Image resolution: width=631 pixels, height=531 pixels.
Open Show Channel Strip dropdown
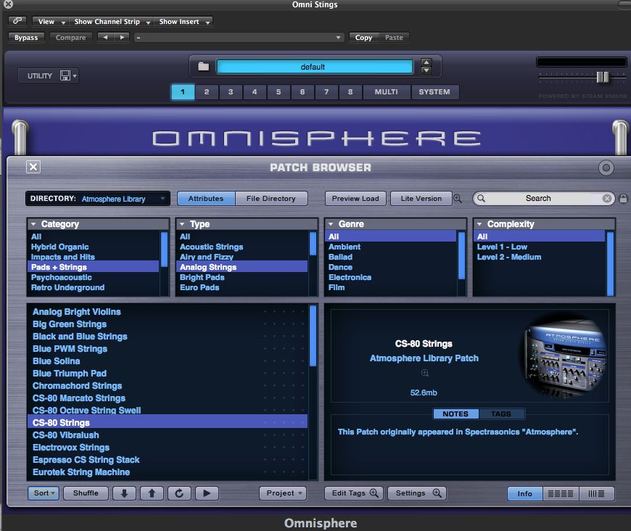[x=112, y=22]
